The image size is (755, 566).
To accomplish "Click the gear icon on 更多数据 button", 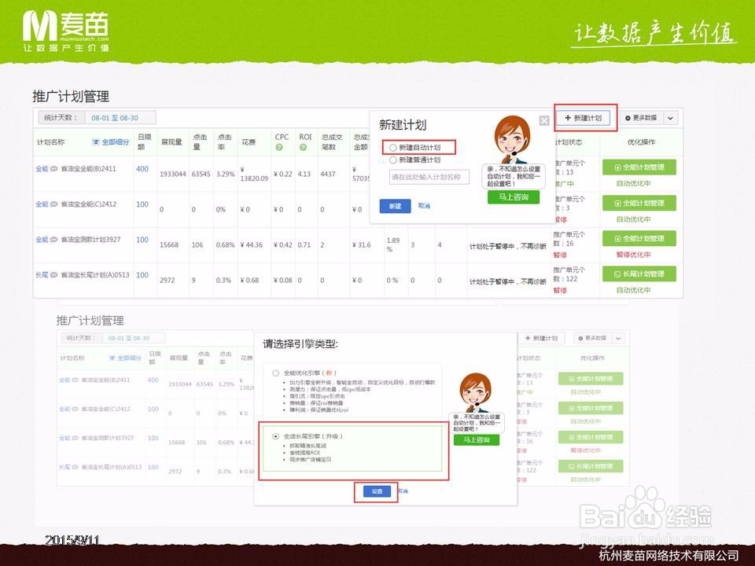I will [x=629, y=117].
